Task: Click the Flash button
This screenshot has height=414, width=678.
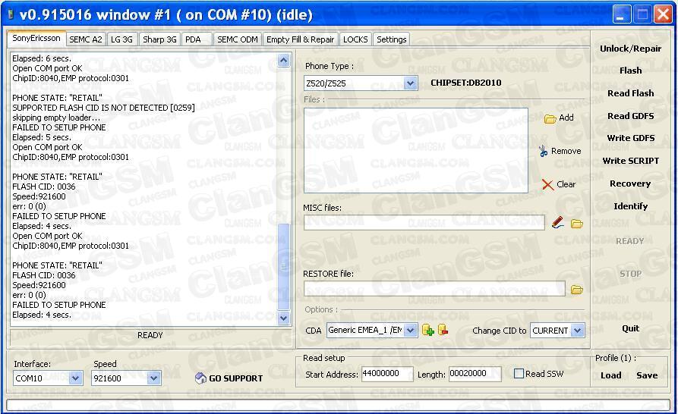Action: (630, 71)
